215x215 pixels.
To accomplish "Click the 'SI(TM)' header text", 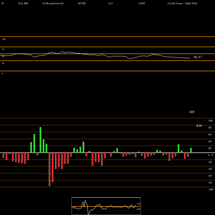I will 82,3.
